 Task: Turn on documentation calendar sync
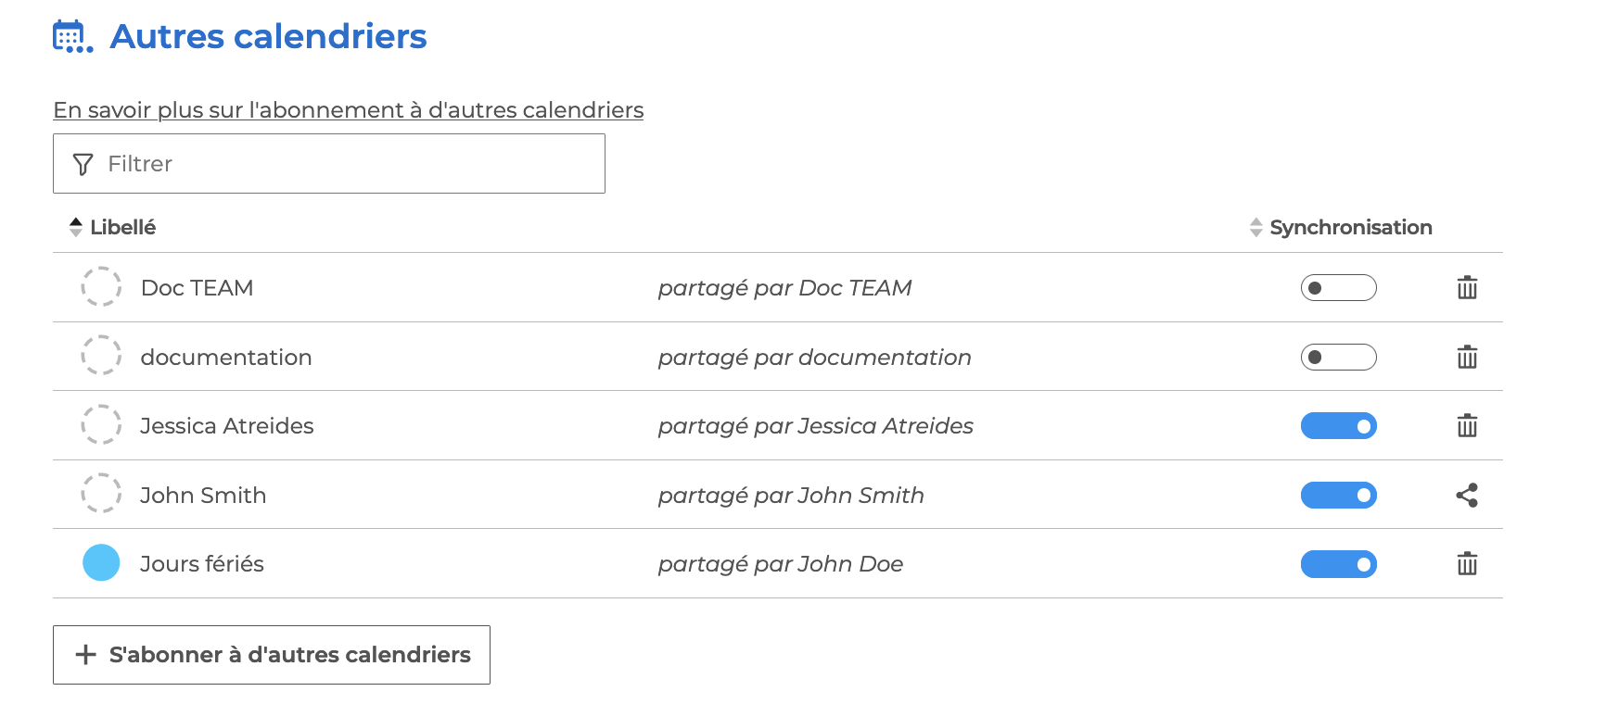tap(1338, 358)
